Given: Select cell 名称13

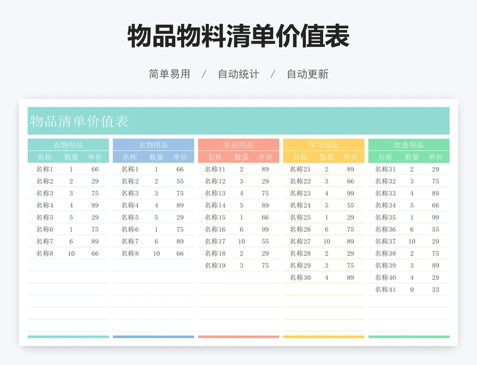Looking at the screenshot, I should (215, 194).
